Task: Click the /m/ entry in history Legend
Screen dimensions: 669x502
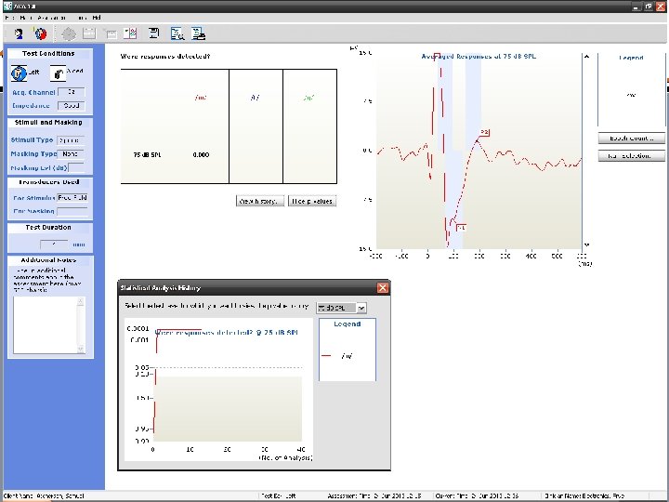Action: [x=347, y=355]
